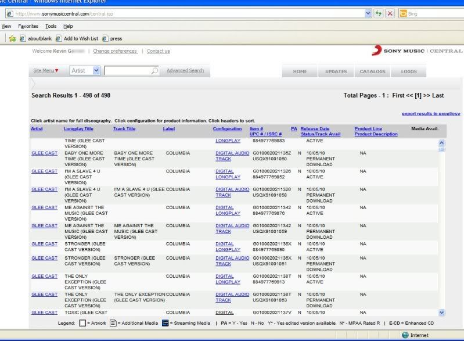
Task: Open GLEE CAST in Stronger track row
Action: click(44, 258)
